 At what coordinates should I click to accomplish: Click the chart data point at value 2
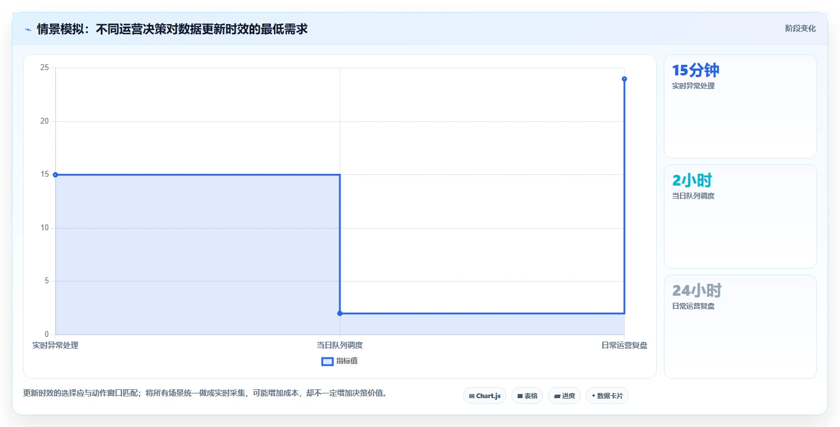340,313
